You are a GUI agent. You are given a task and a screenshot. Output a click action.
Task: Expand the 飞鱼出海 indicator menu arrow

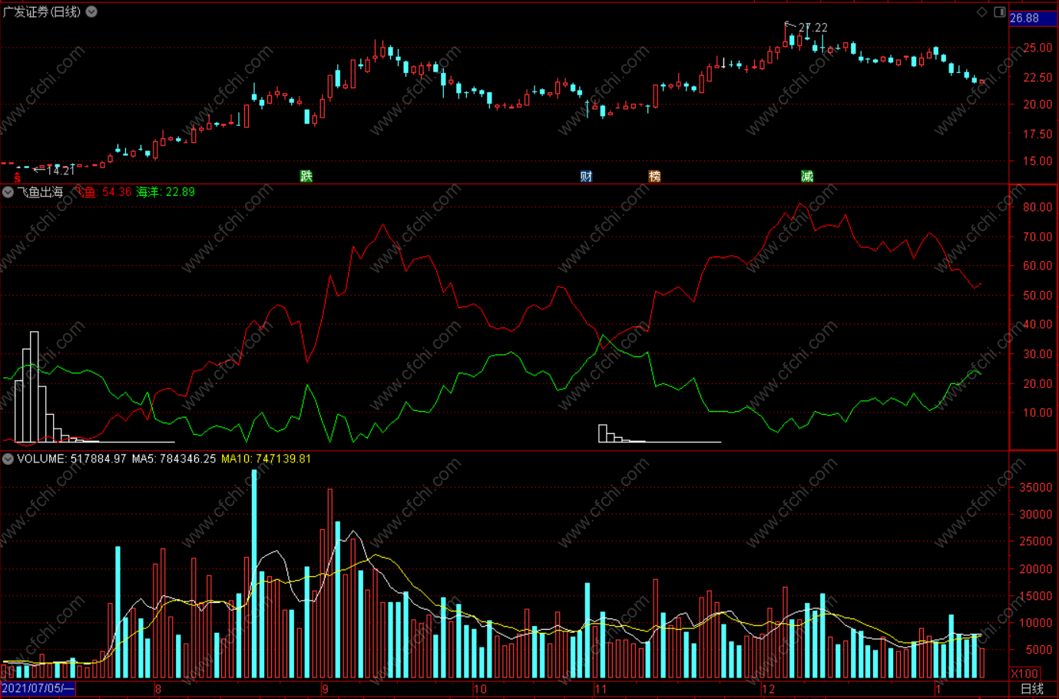8,192
